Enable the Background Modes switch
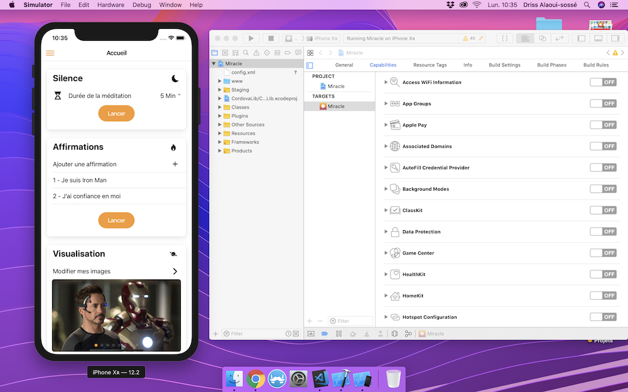Image resolution: width=628 pixels, height=392 pixels. [603, 189]
